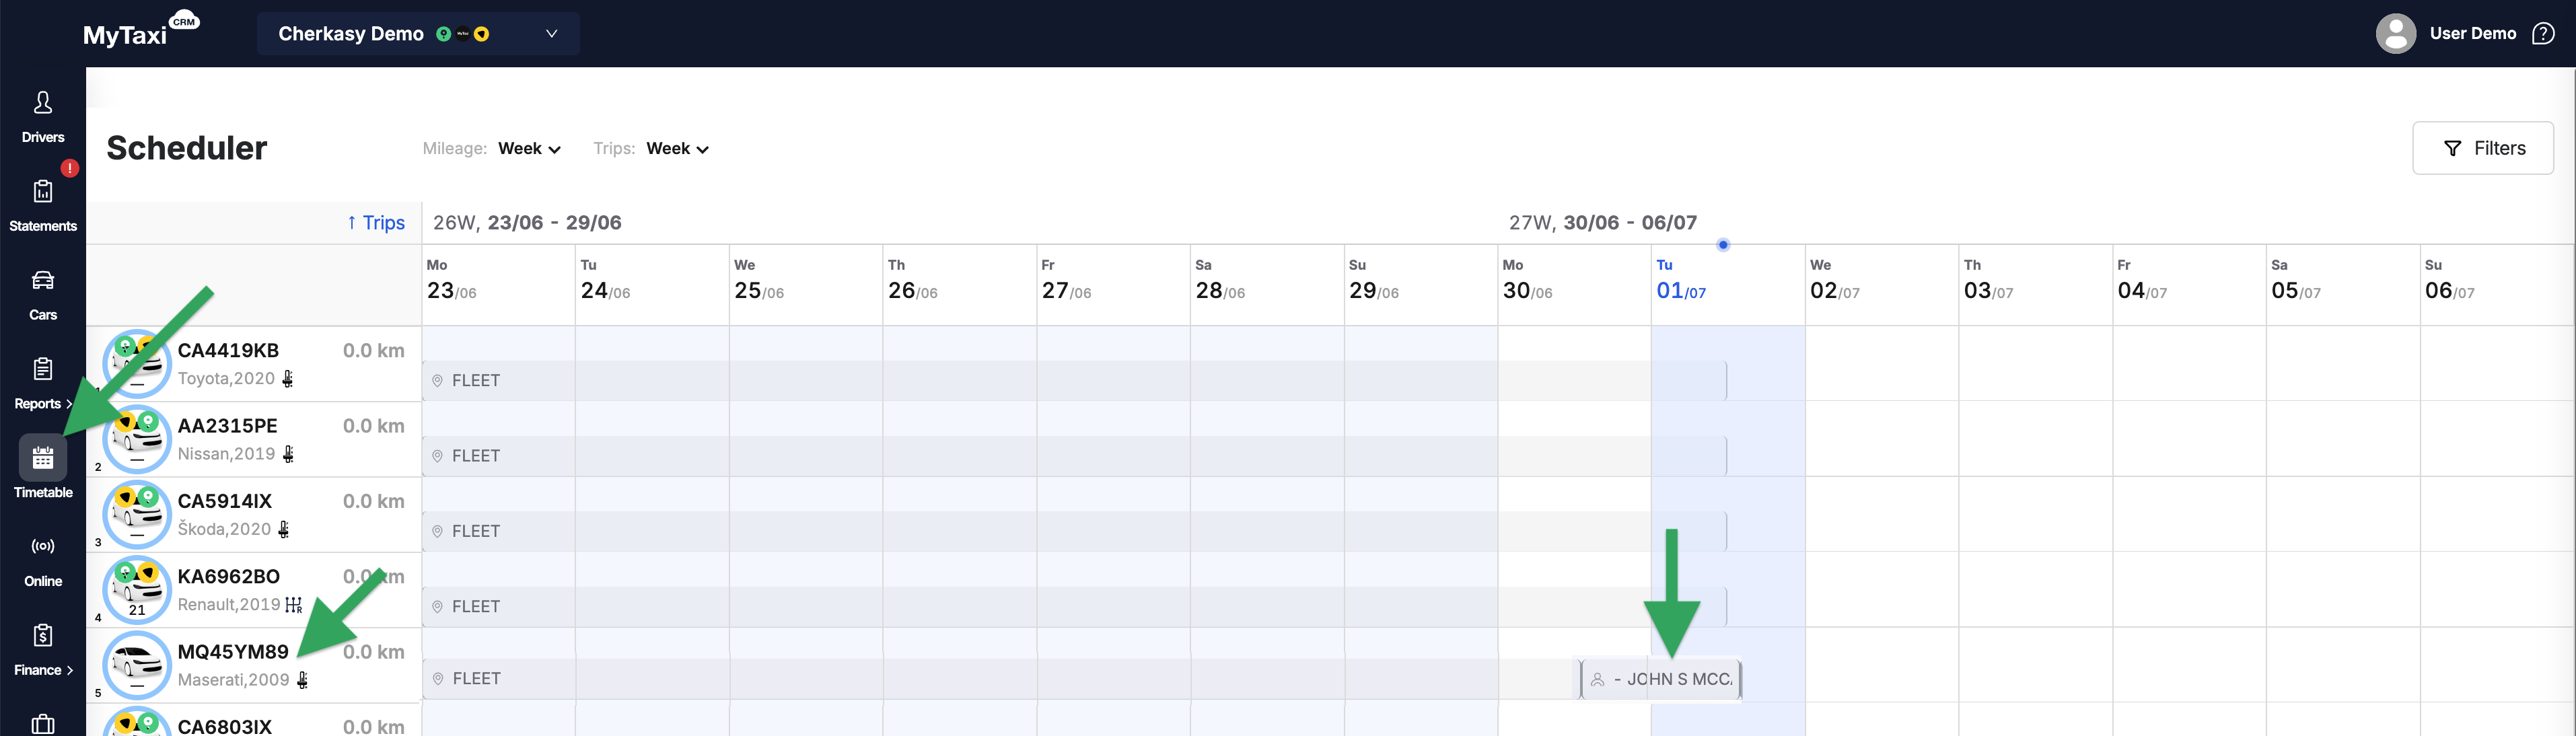Click the red alert badge on Statements
Viewport: 2576px width, 736px height.
tap(69, 168)
